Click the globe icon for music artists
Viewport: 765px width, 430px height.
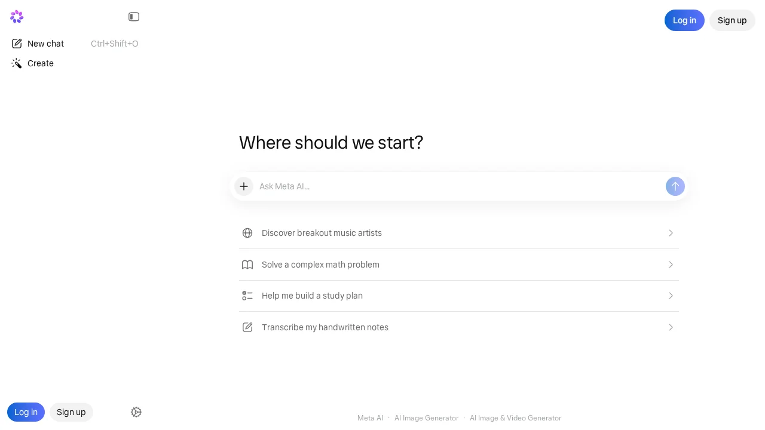247,233
